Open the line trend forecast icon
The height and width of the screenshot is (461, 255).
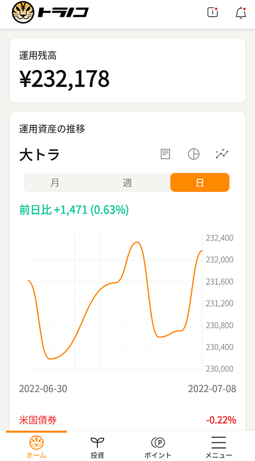222,154
